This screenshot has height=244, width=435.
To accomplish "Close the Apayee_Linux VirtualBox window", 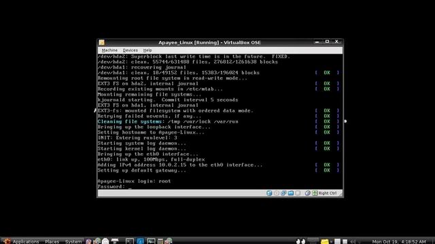I will (336, 41).
